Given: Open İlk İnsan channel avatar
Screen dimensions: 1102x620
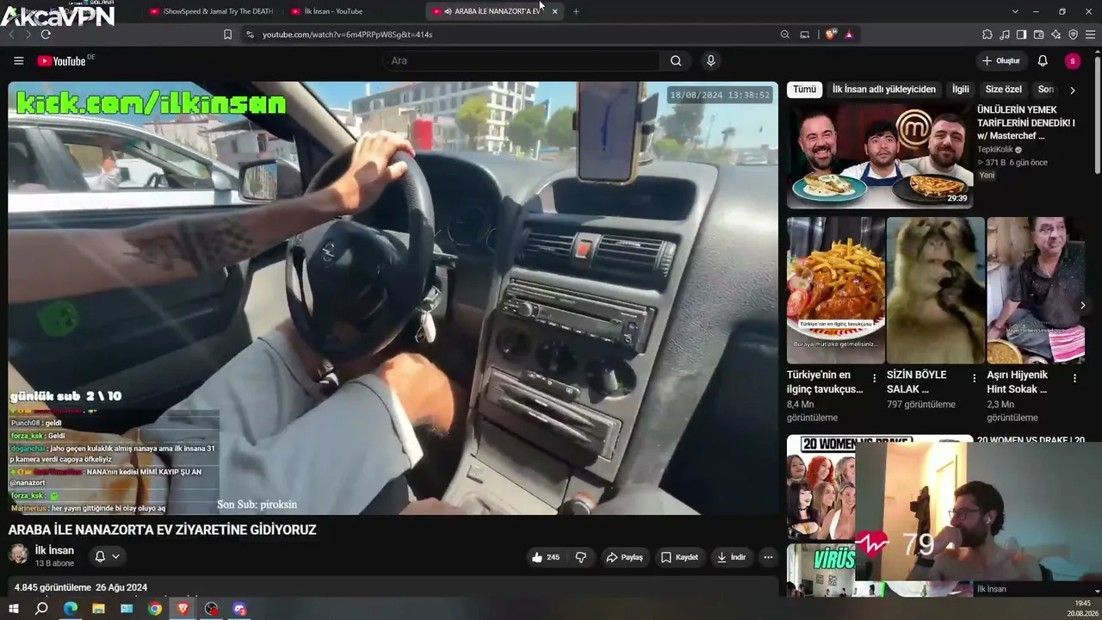Looking at the screenshot, I should coord(18,554).
